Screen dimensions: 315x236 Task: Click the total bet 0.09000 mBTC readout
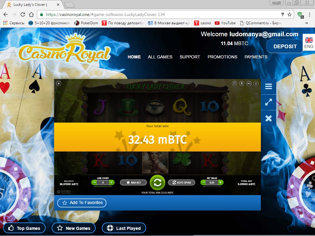246,183
